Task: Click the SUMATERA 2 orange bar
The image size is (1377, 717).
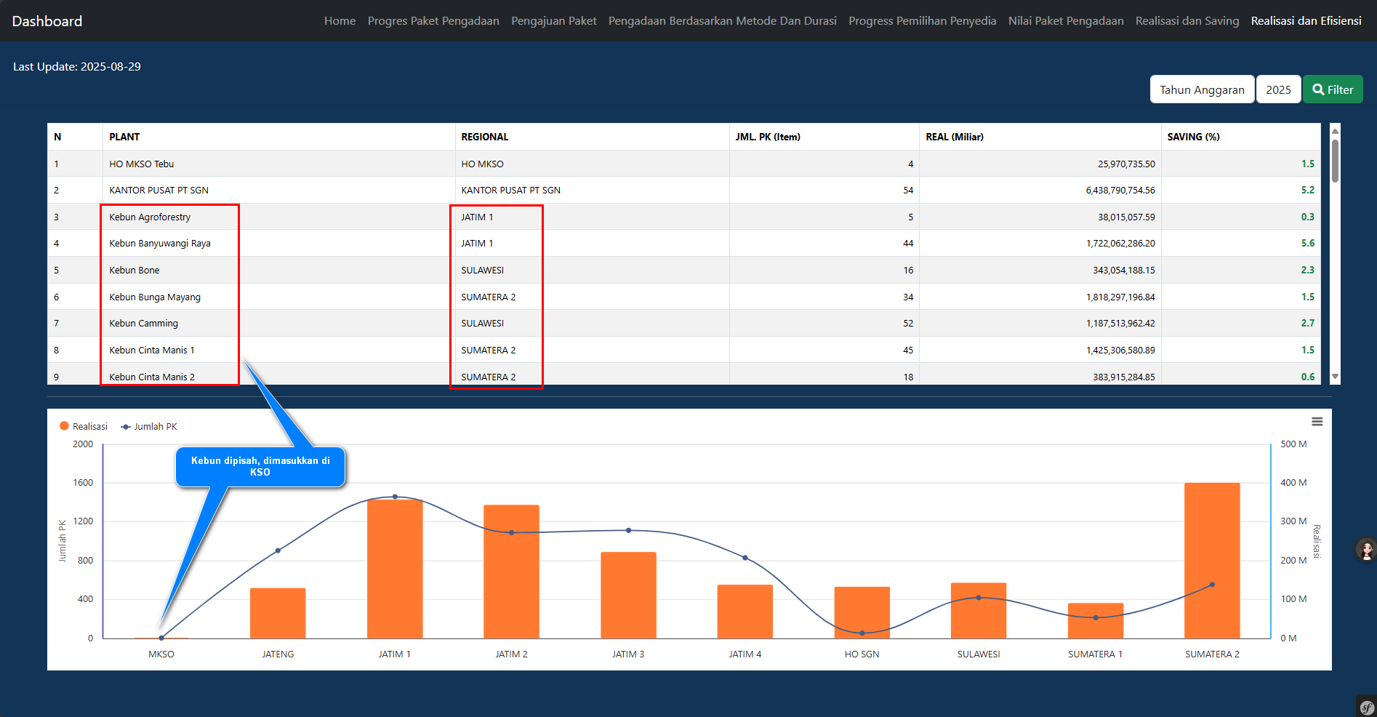Action: (x=1211, y=560)
